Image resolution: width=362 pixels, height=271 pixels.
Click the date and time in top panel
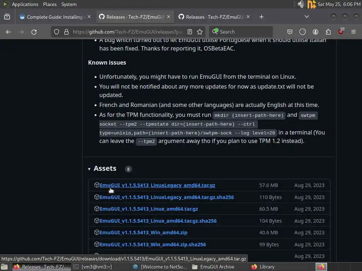point(339,4)
